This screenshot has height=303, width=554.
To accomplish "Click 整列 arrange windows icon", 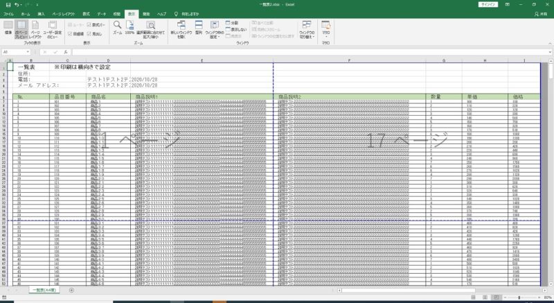I will pyautogui.click(x=199, y=28).
